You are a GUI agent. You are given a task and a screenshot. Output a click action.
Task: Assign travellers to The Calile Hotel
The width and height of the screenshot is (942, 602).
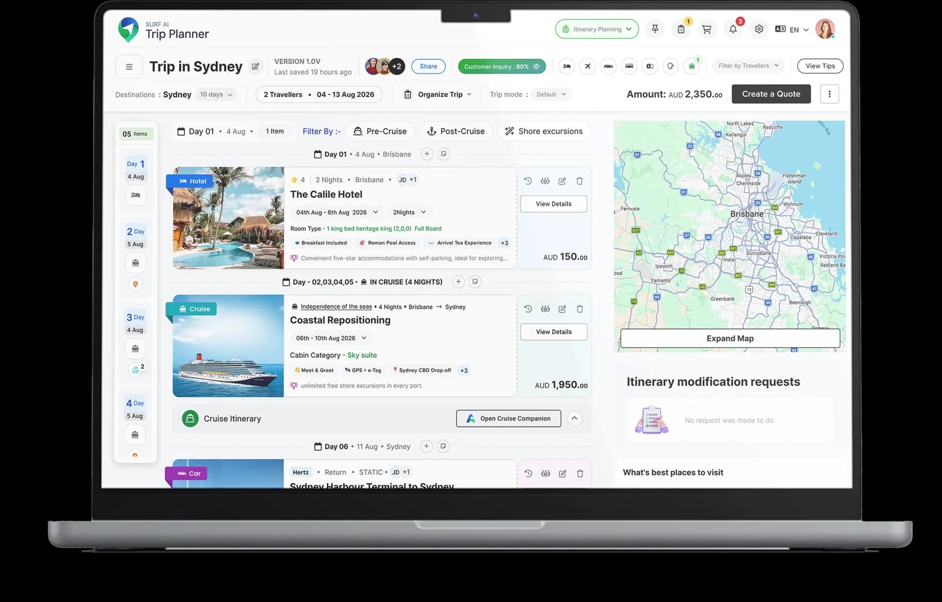pyautogui.click(x=545, y=181)
